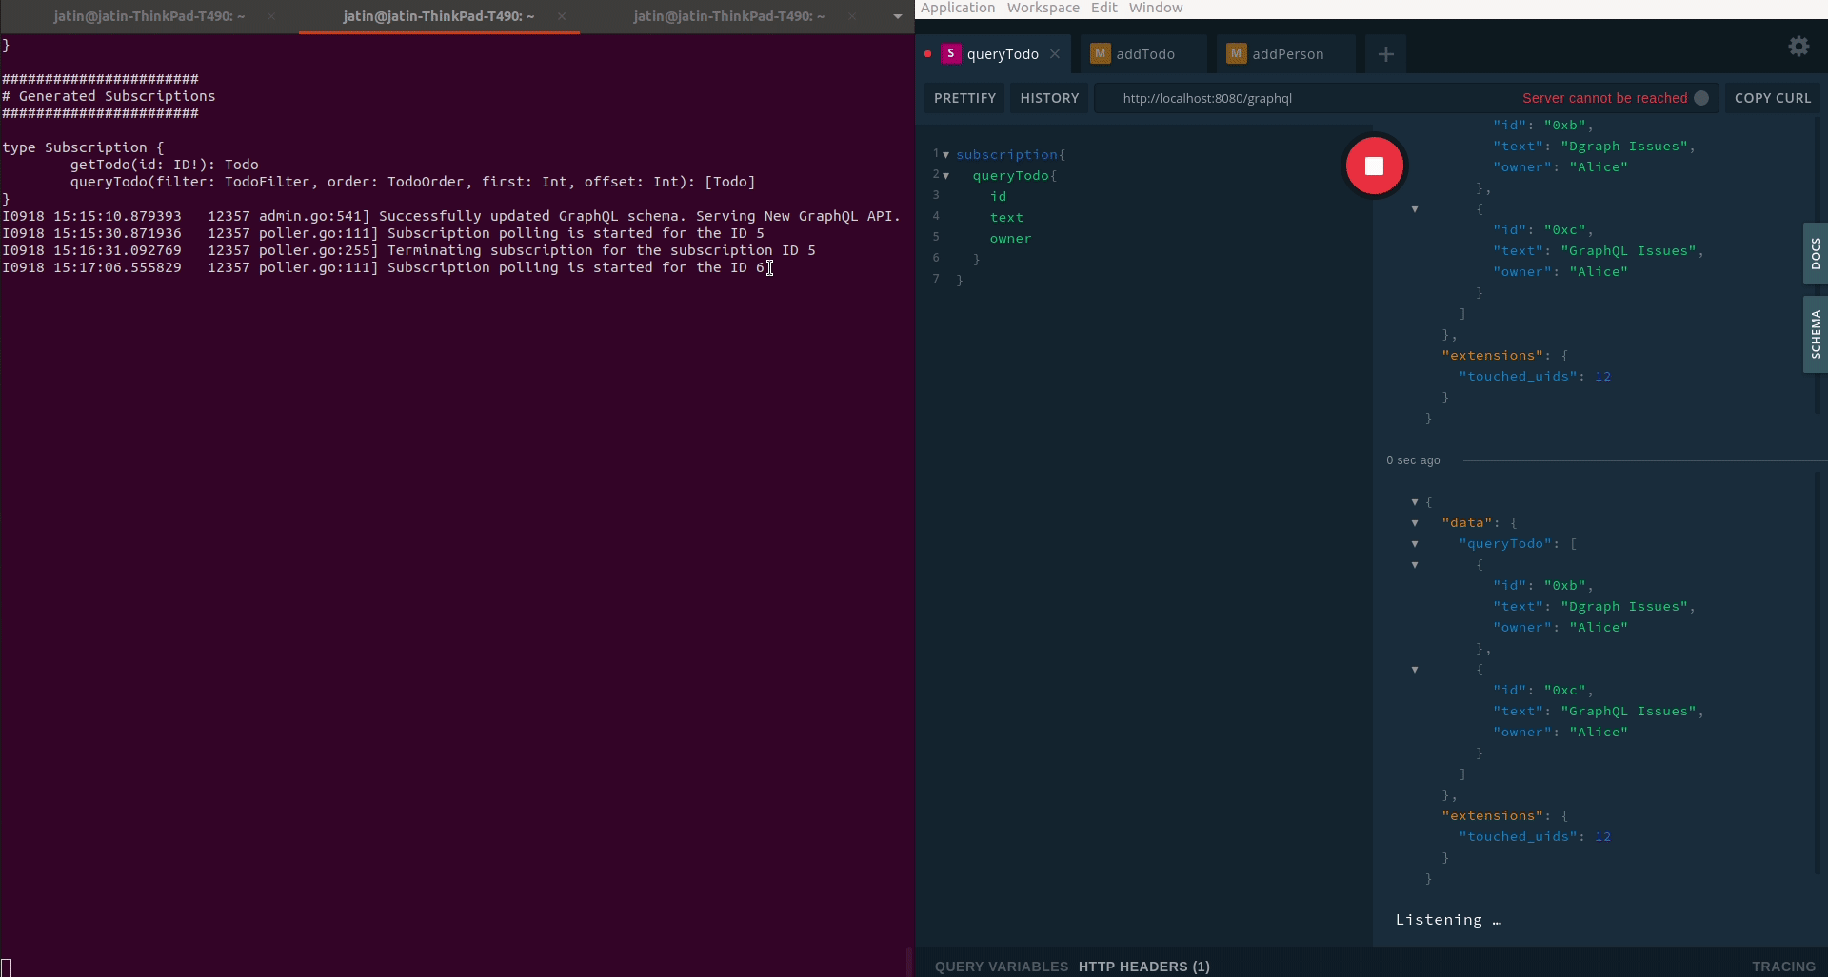Click the "Server cannot be reached" message
The width and height of the screenshot is (1828, 977).
(x=1604, y=98)
